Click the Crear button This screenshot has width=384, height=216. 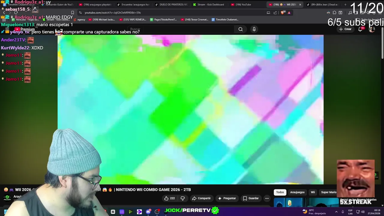[345, 29]
